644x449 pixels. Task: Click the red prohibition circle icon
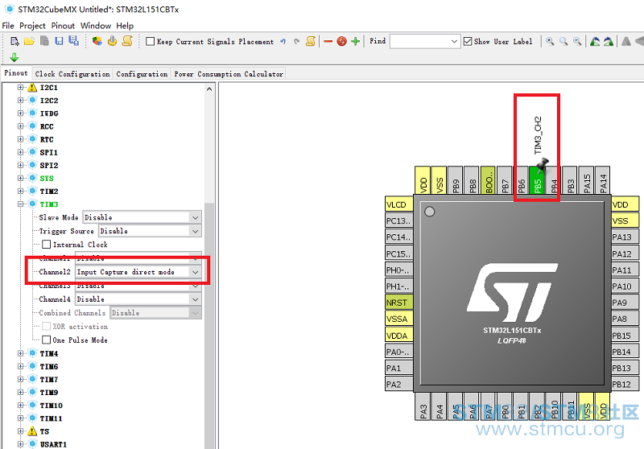coord(341,41)
